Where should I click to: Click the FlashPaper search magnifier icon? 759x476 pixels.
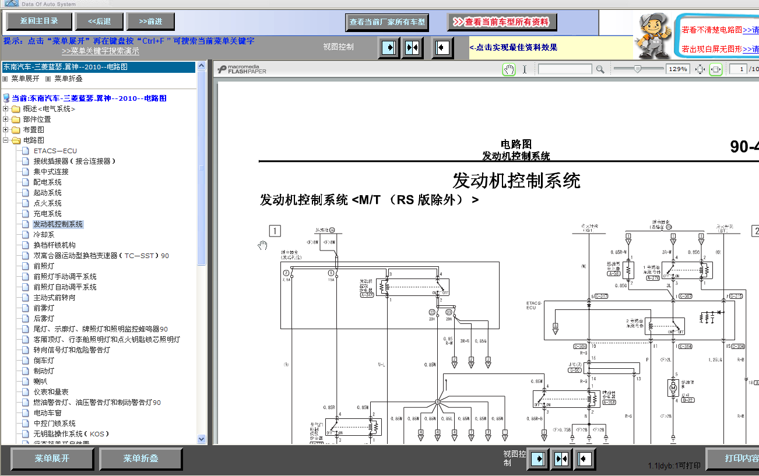coord(600,69)
